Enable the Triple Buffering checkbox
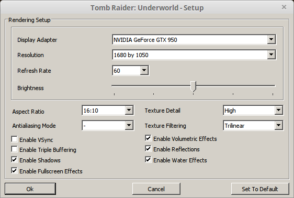 click(x=15, y=149)
